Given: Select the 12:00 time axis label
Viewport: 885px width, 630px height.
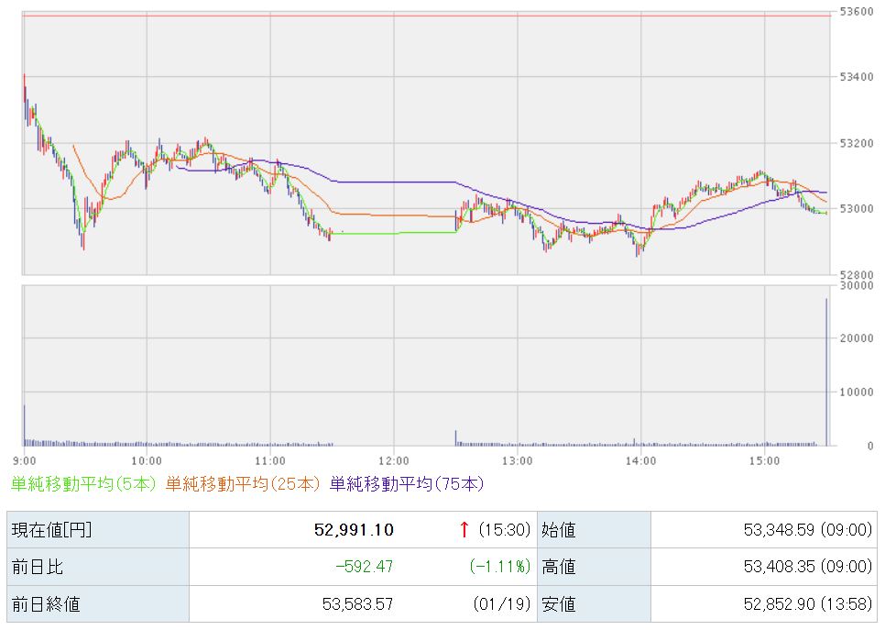Looking at the screenshot, I should point(393,460).
